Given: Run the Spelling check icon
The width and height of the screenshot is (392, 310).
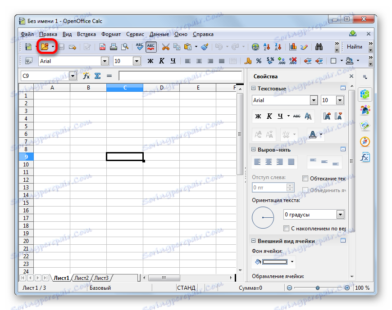Looking at the screenshot, I should pos(139,47).
